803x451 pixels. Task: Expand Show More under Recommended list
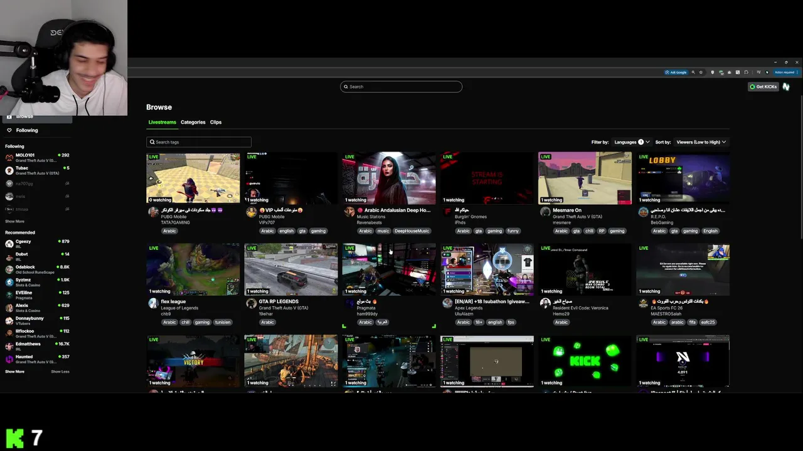click(x=14, y=371)
